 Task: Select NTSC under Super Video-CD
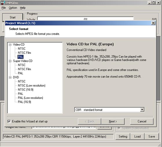22,65
